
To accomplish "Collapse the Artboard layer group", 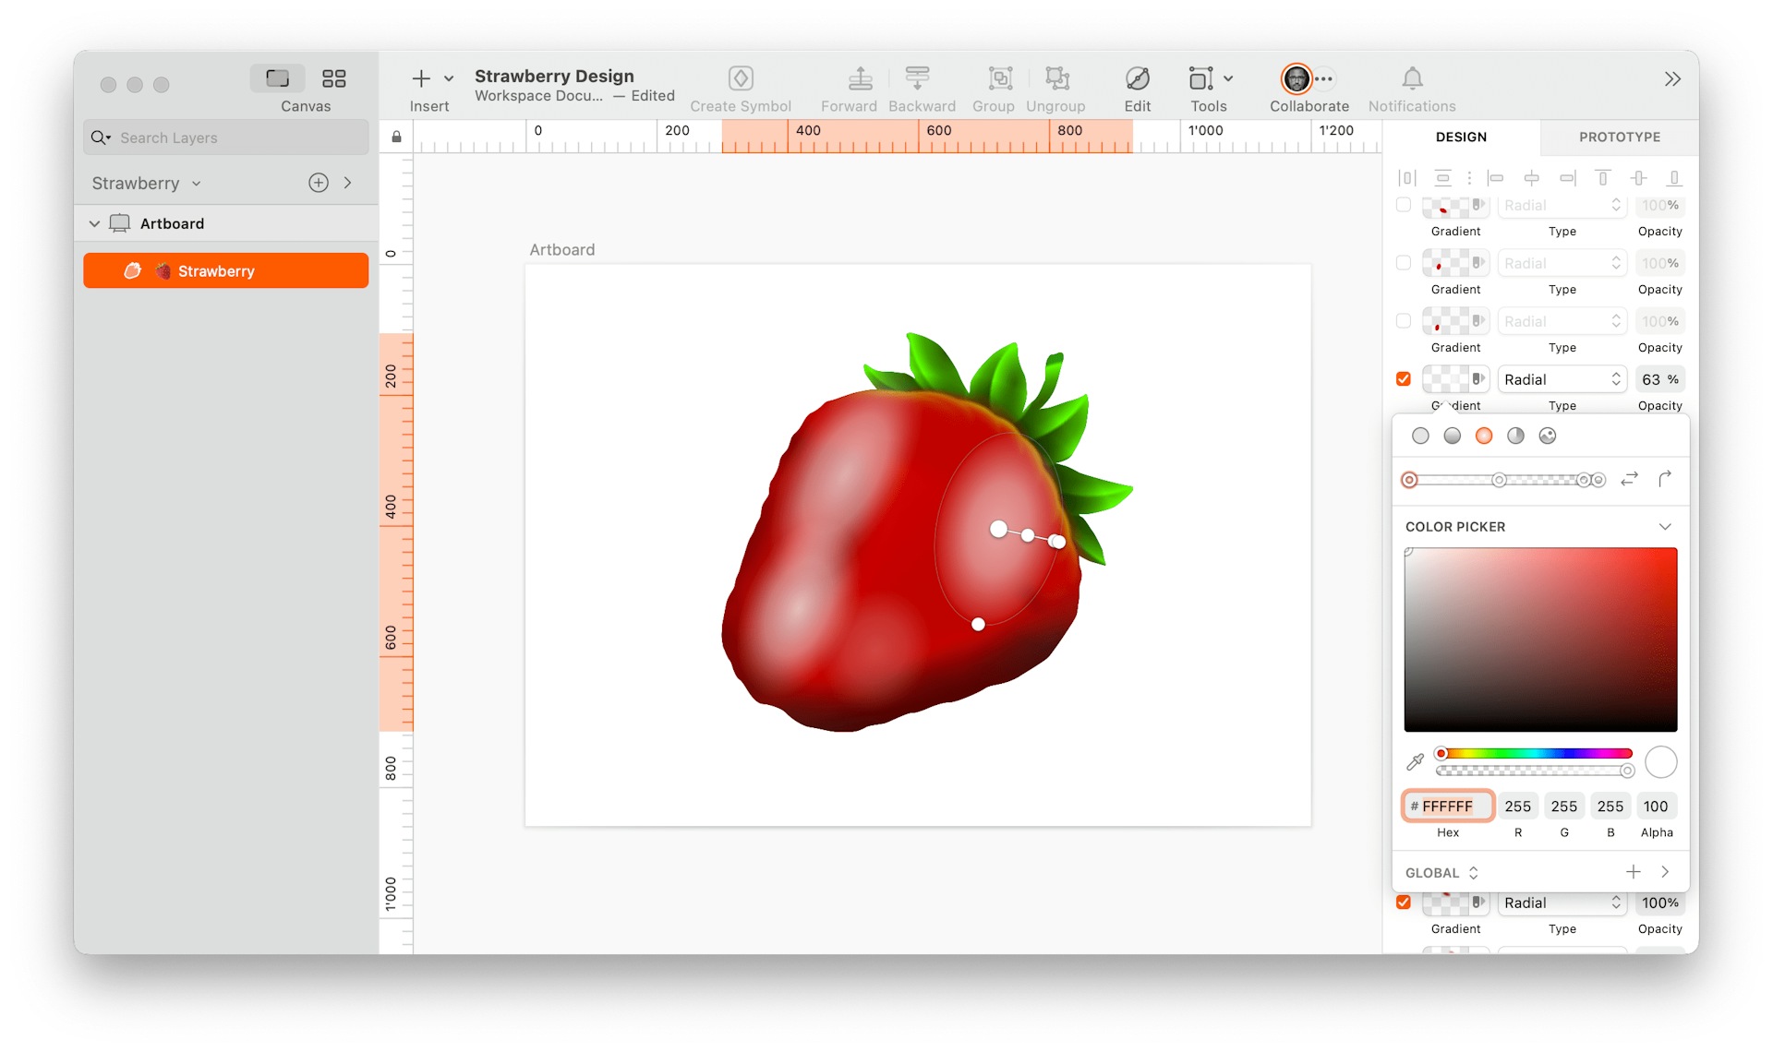I will pyautogui.click(x=94, y=222).
